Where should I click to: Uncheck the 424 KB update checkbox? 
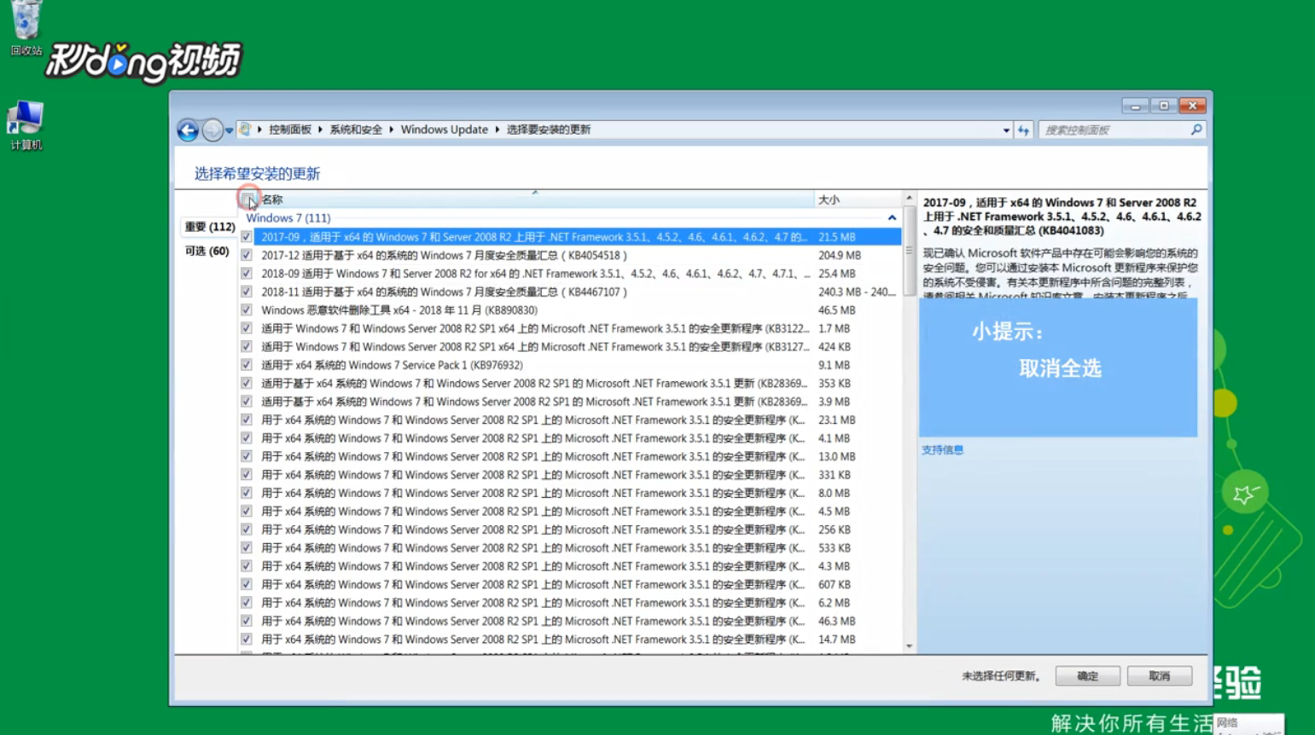[247, 347]
